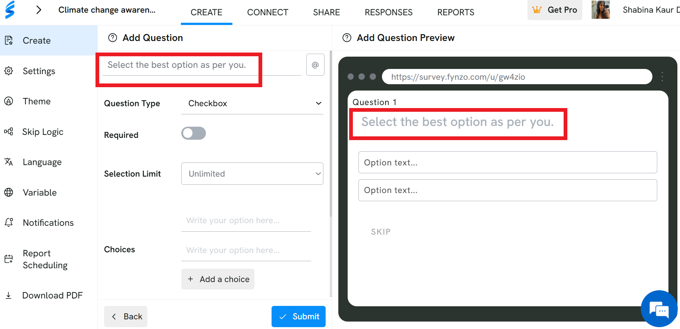
Task: Open the Selection Limit Unlimited dropdown
Action: coord(252,174)
